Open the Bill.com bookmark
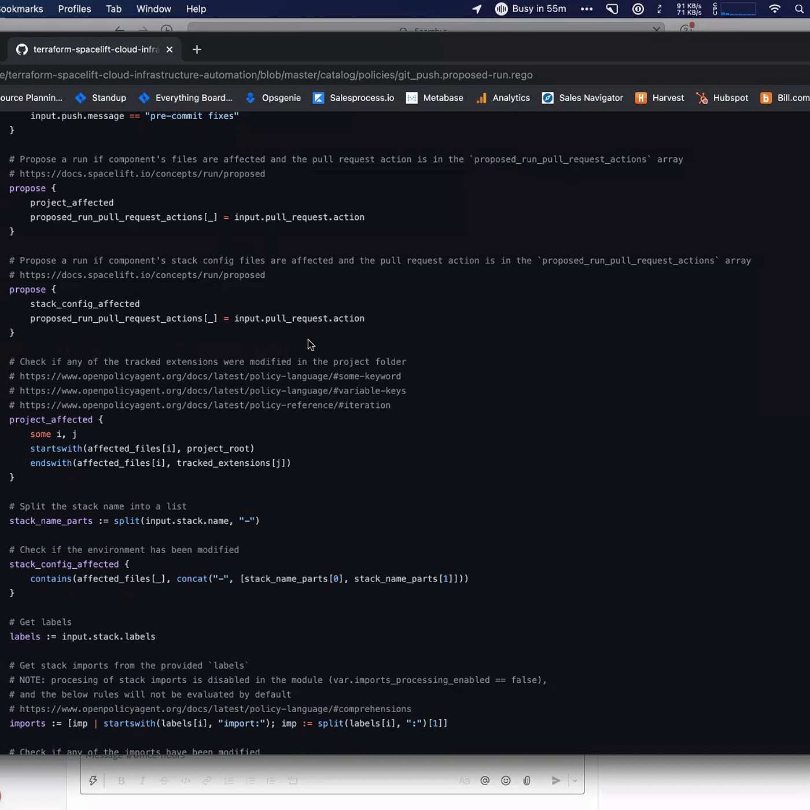 tap(785, 98)
